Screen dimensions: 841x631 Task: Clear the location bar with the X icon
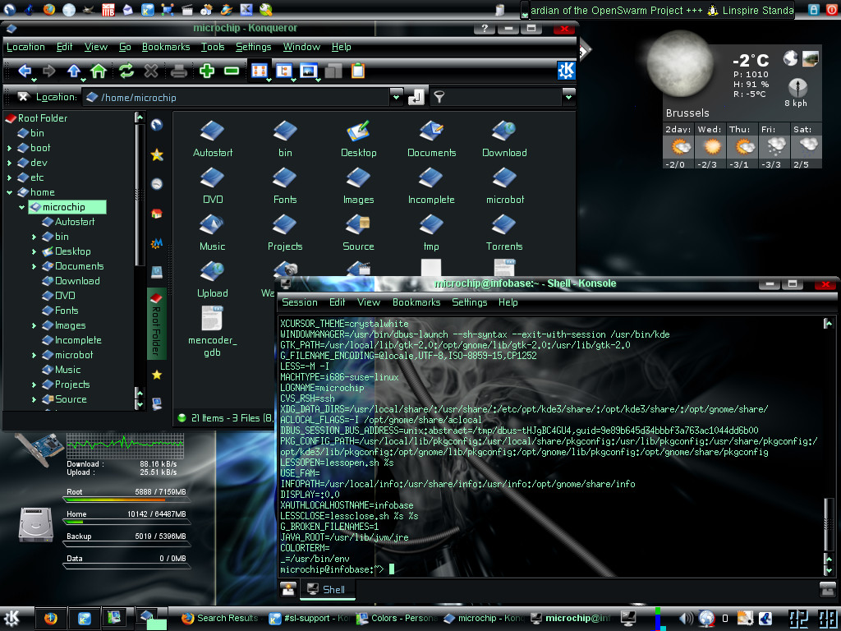[22, 97]
